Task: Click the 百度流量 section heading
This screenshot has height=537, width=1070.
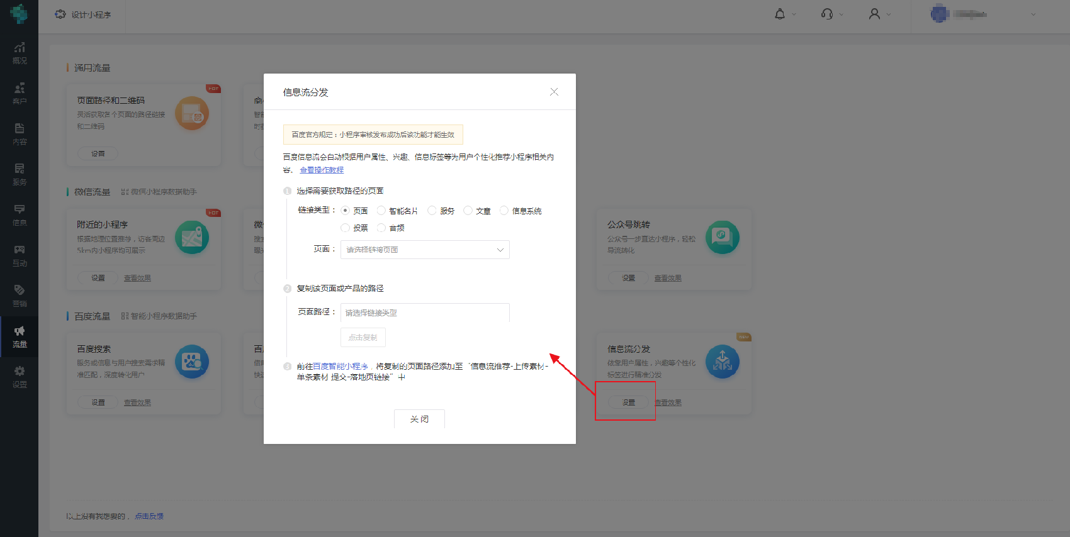Action: pos(92,316)
